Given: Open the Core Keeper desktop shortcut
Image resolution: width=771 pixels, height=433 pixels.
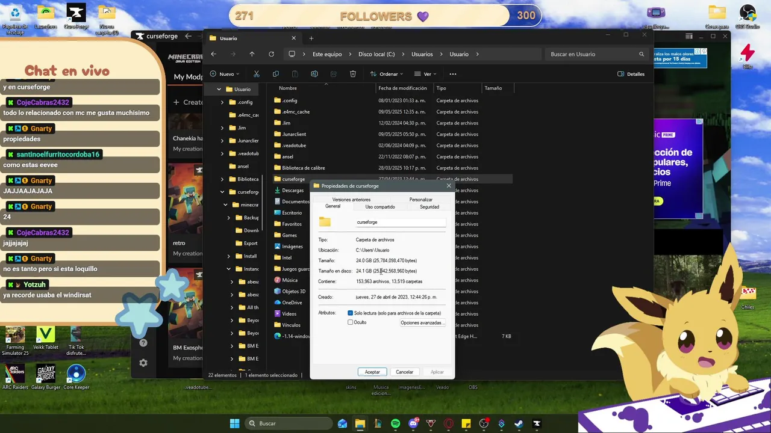Looking at the screenshot, I should pyautogui.click(x=76, y=377).
